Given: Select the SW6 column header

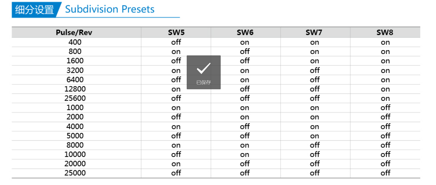Looking at the screenshot, I should 245,33.
